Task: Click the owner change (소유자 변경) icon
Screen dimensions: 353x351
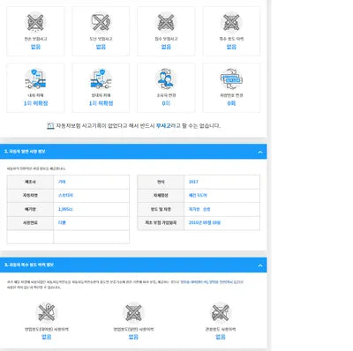Action: pos(166,78)
